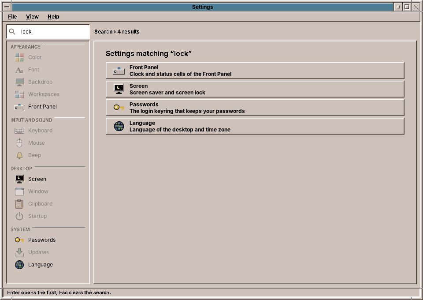The image size is (423, 300).
Task: Open the Front Panel search result
Action: 255,71
